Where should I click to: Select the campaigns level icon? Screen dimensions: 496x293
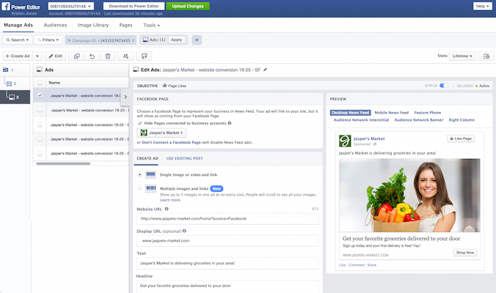(x=6, y=70)
